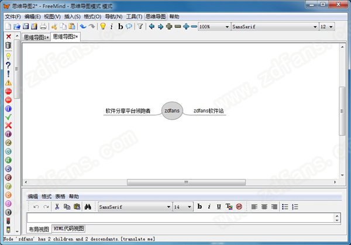The image size is (351, 245).
Task: Click the Save As icon
Action: pos(34,26)
